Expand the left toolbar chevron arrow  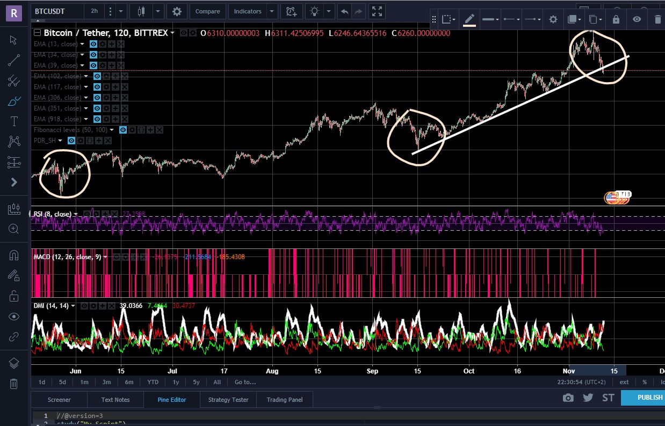point(14,182)
